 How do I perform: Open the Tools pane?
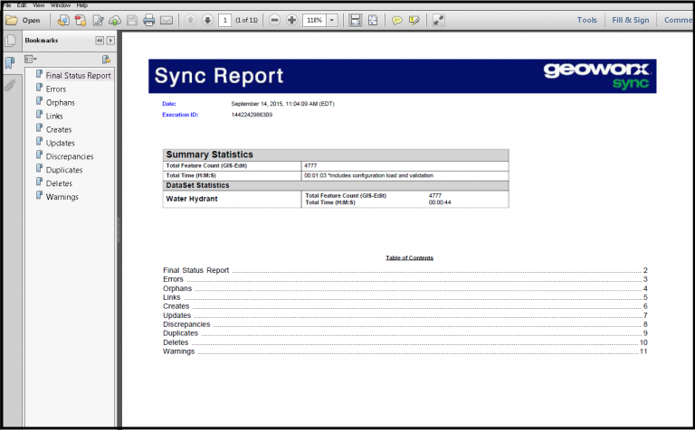click(x=586, y=20)
